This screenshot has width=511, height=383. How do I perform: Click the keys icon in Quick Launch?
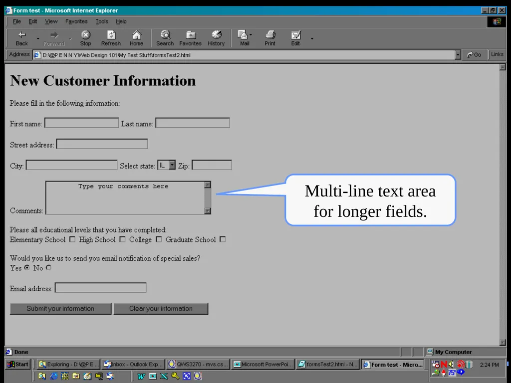(x=175, y=376)
